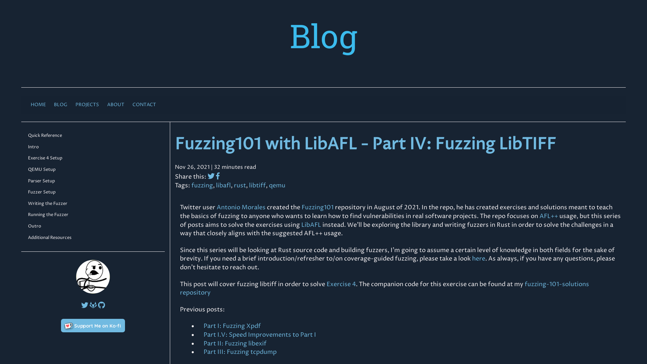The height and width of the screenshot is (364, 647).
Task: Toggle visibility of Writing the Fuzzer section
Action: (x=48, y=203)
